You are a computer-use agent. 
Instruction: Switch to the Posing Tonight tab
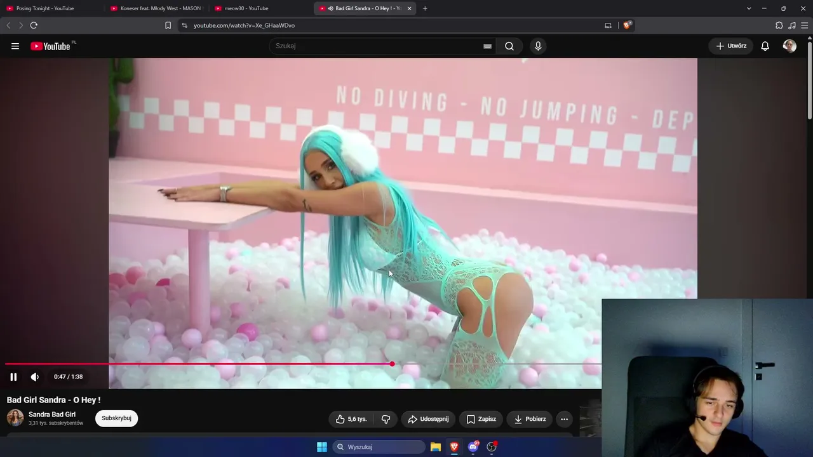point(52,8)
